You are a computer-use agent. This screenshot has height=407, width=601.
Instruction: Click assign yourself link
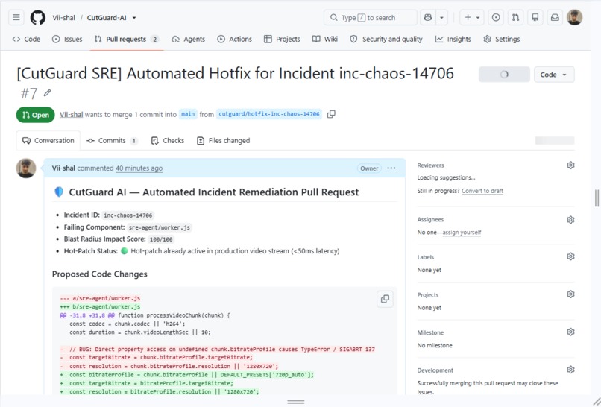462,233
